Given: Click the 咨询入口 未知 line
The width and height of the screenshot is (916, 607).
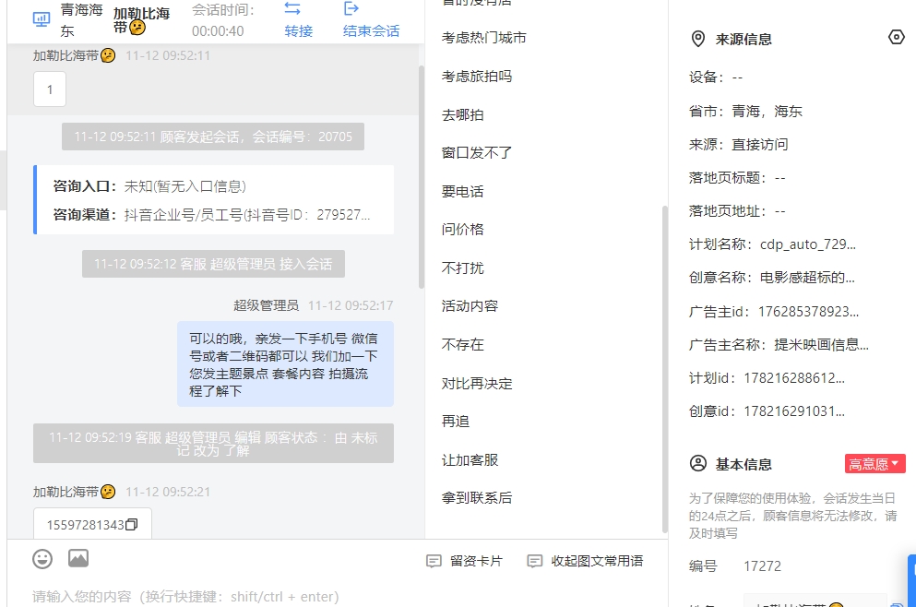Looking at the screenshot, I should (149, 186).
